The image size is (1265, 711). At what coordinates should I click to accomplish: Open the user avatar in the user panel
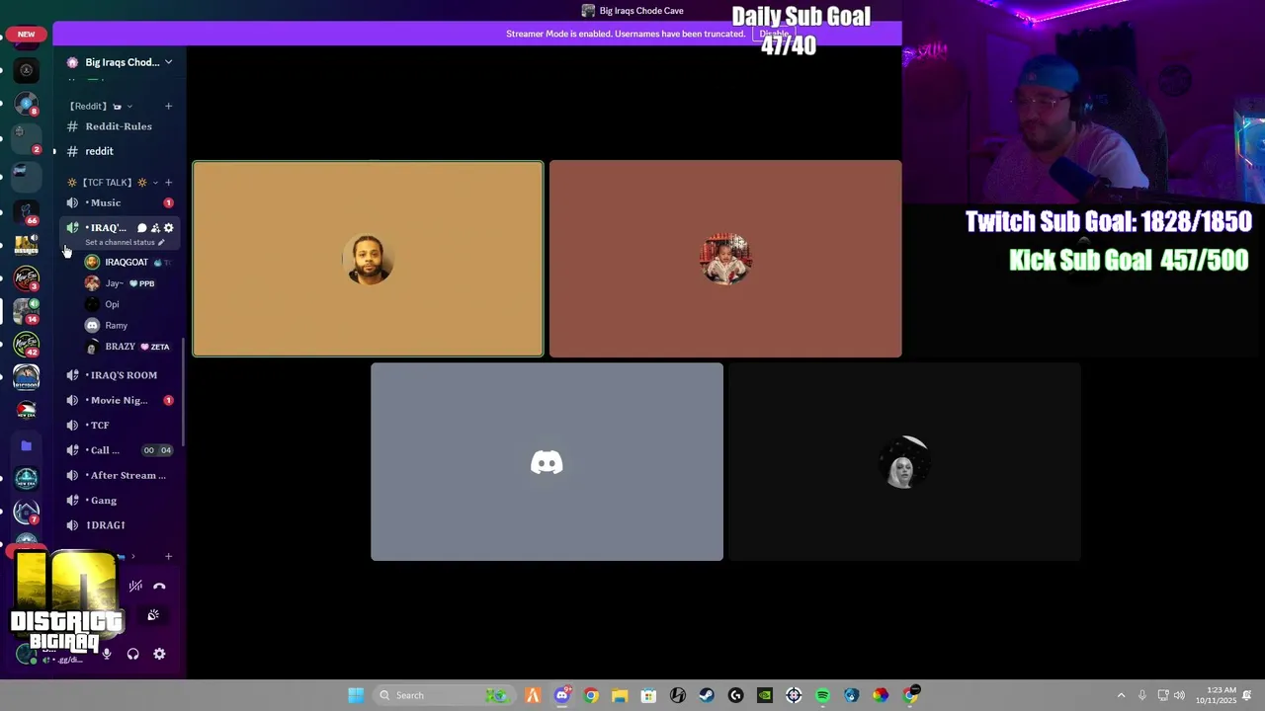27,654
